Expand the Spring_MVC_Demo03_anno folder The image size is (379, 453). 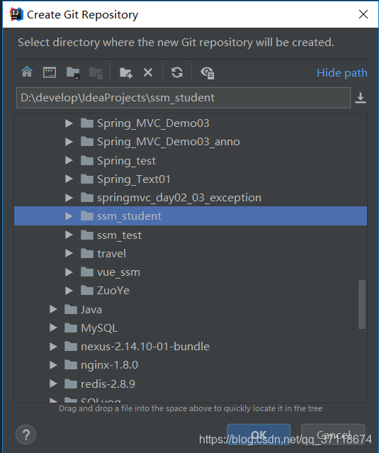click(69, 142)
